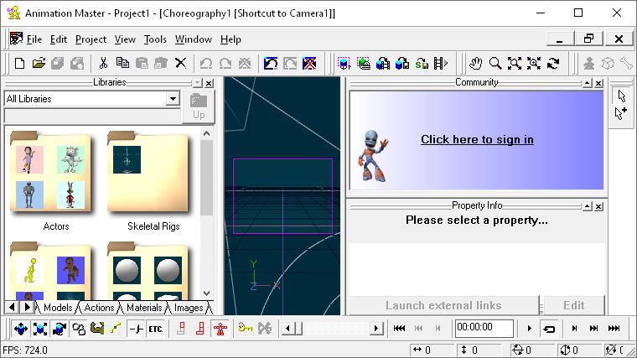The width and height of the screenshot is (637, 358).
Task: Select the arrow Edit mode tool
Action: pyautogui.click(x=621, y=96)
